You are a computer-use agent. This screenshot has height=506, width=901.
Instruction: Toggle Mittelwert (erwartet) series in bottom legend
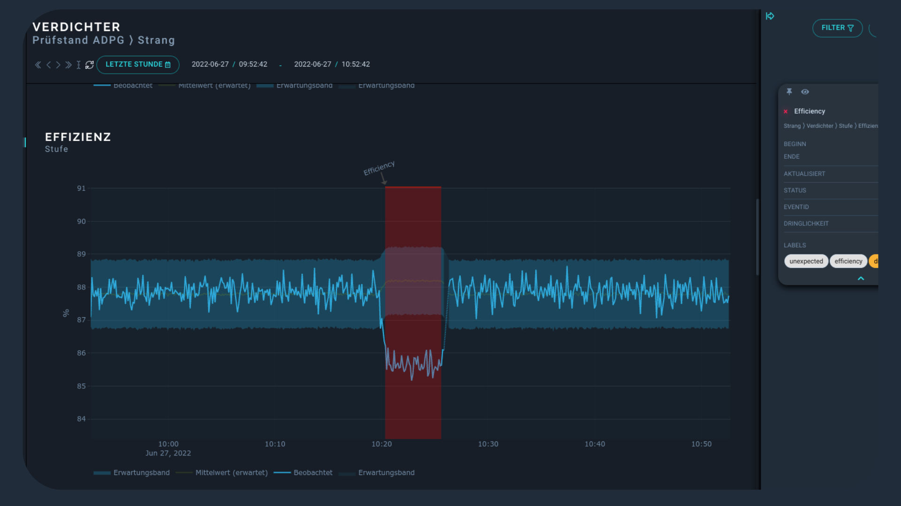tap(231, 473)
